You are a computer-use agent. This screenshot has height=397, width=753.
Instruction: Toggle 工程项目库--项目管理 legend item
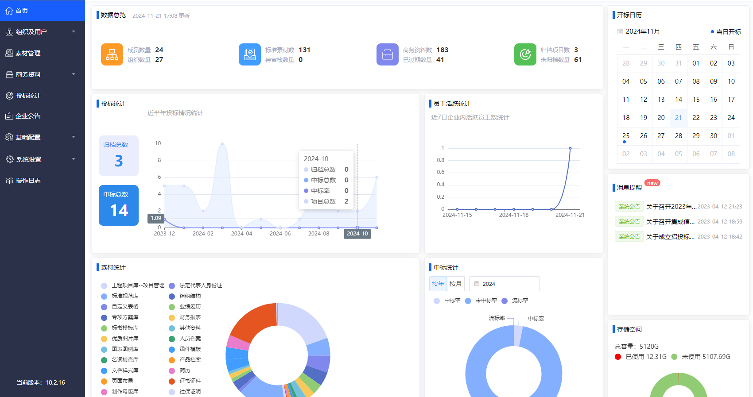point(133,285)
